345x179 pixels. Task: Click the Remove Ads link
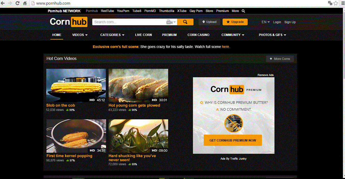266,75
